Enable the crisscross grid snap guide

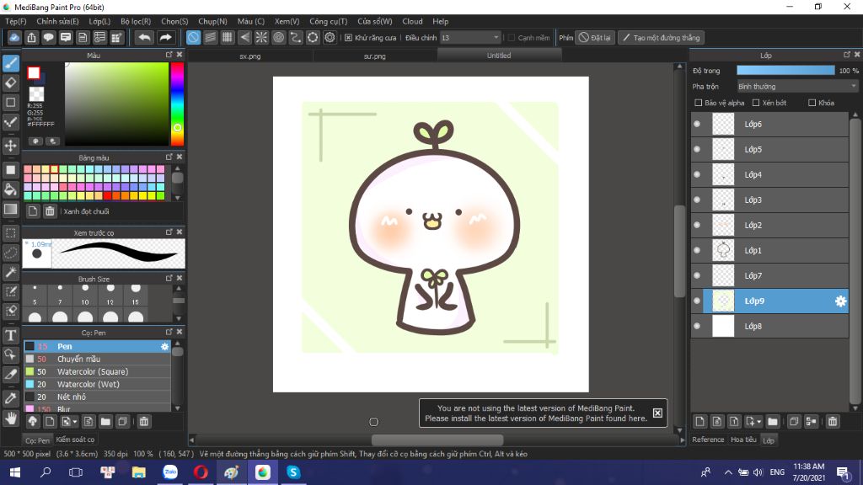pos(228,37)
